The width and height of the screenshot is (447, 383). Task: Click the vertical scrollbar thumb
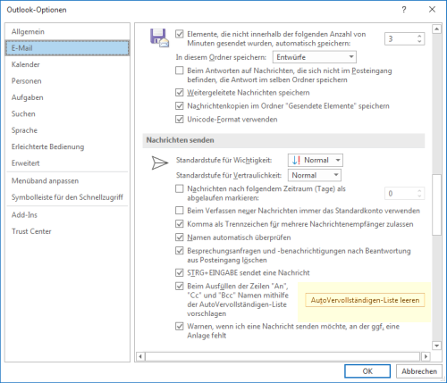point(436,204)
